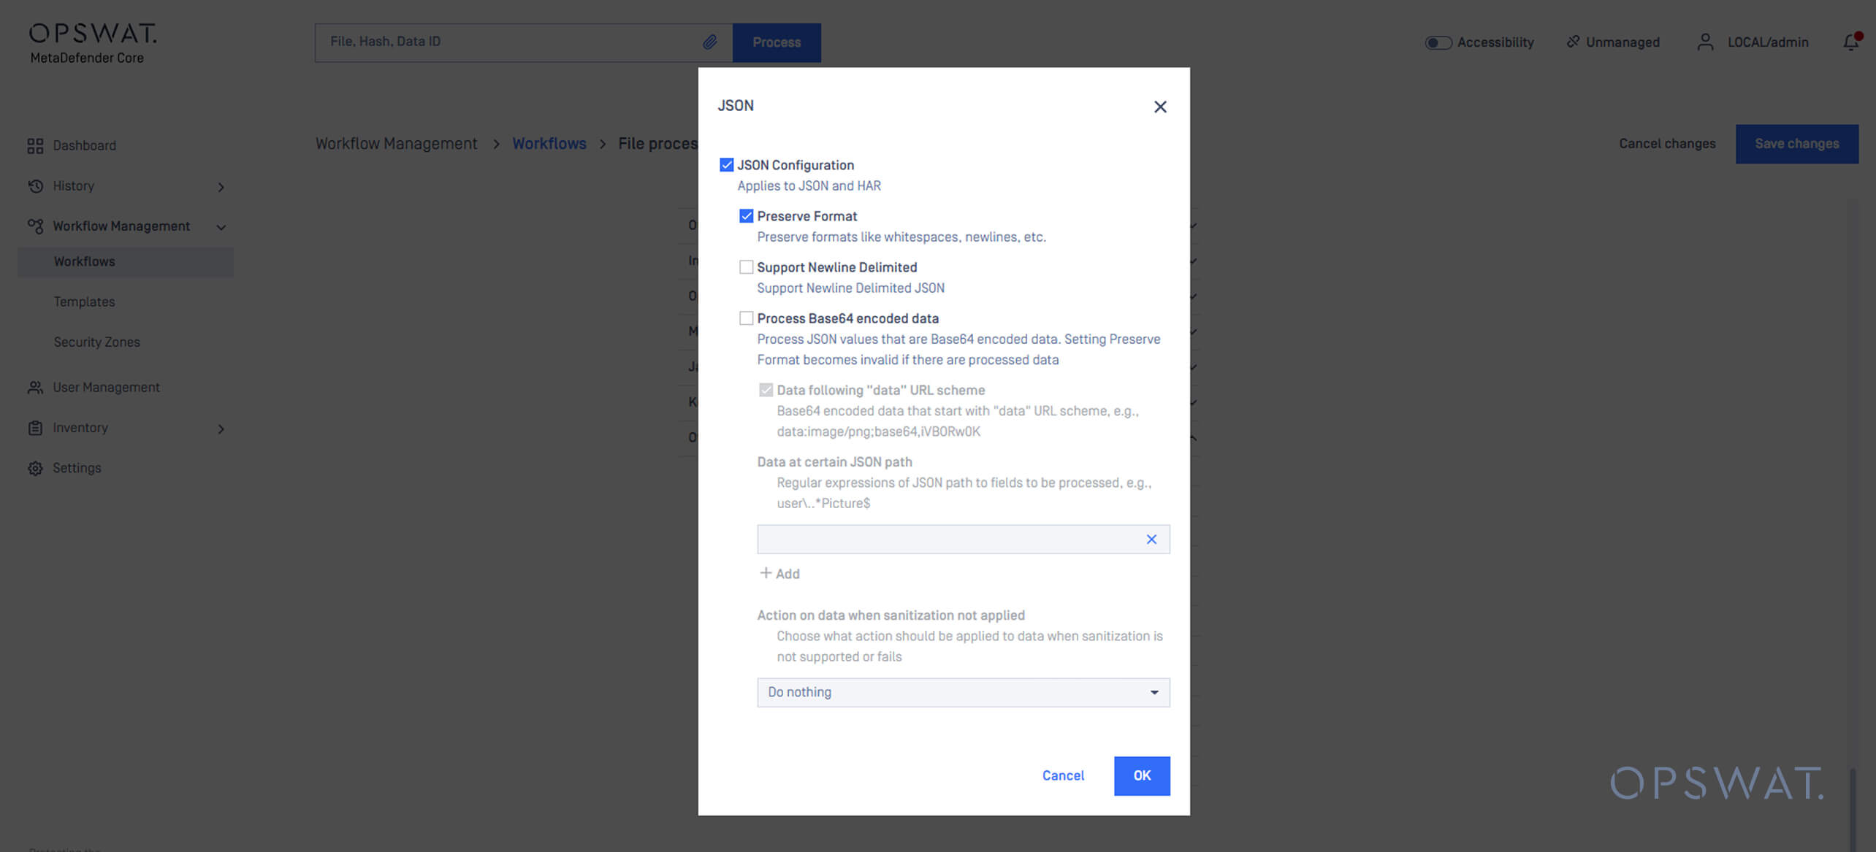Click the Inventory clipboard icon

point(35,428)
